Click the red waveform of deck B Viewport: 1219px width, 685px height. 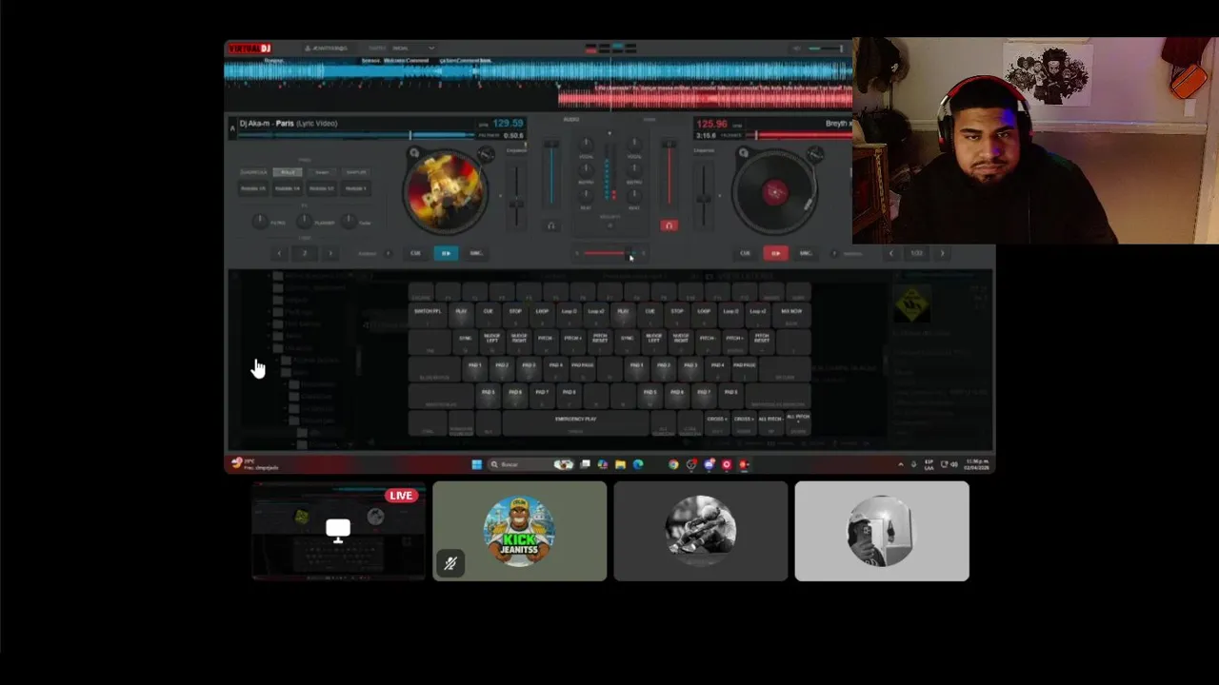pyautogui.click(x=705, y=96)
